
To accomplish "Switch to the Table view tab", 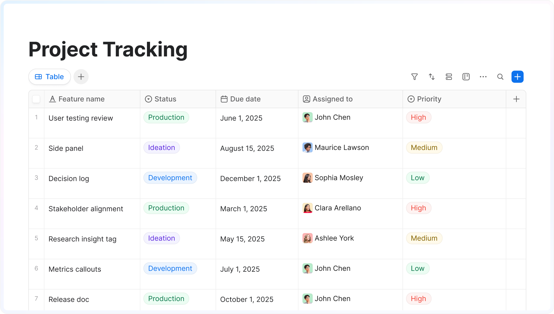I will point(49,77).
